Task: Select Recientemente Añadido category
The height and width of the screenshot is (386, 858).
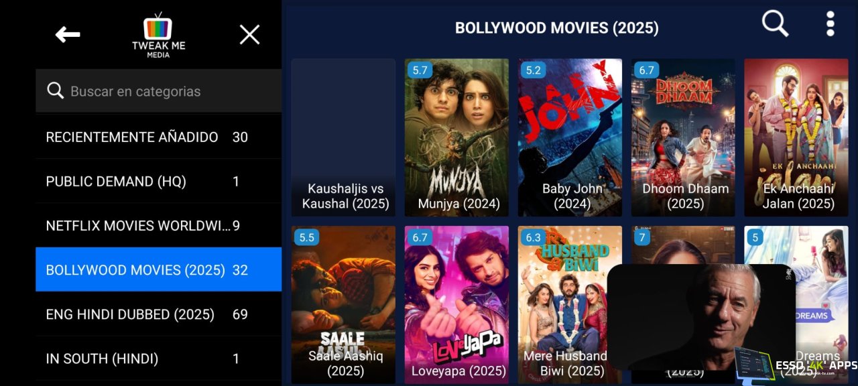Action: pos(159,137)
